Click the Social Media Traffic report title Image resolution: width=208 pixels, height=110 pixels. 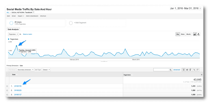pyautogui.click(x=29, y=9)
